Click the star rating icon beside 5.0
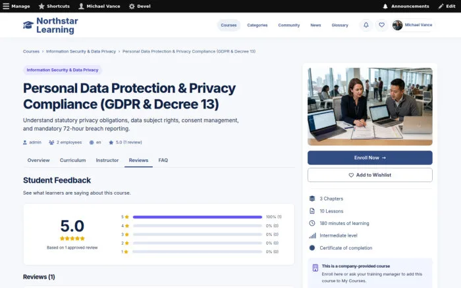The width and height of the screenshot is (461, 288). pyautogui.click(x=111, y=143)
